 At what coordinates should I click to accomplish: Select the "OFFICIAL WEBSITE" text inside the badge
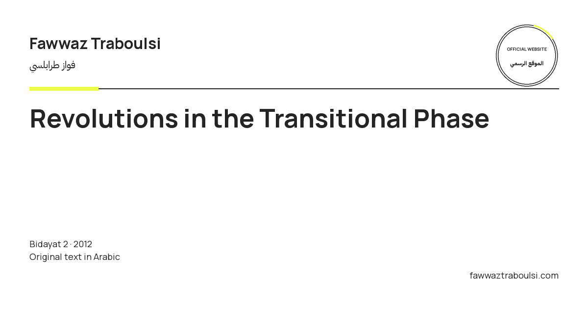pos(527,49)
